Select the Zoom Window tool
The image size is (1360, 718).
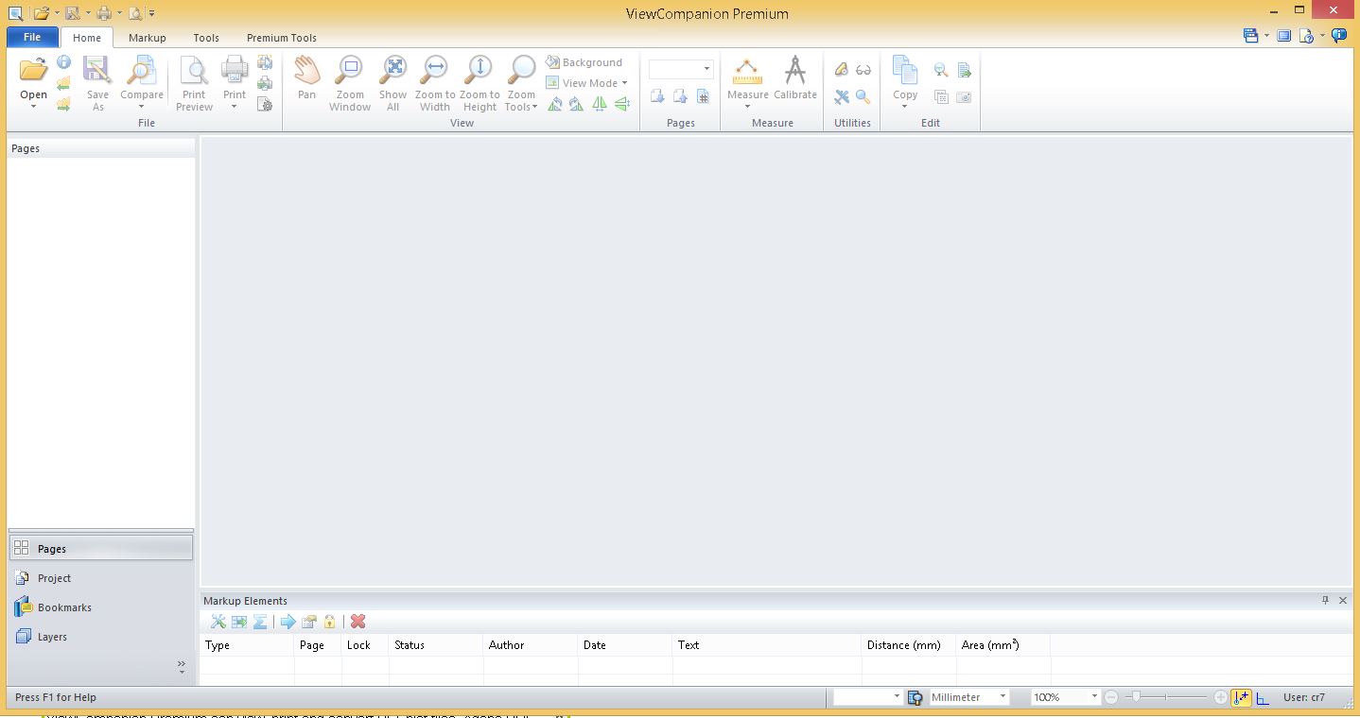(x=350, y=70)
